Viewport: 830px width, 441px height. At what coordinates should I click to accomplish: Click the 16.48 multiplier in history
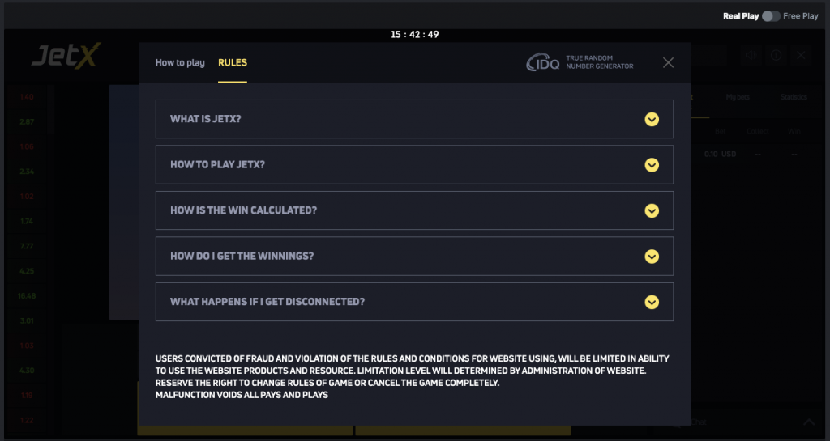[x=27, y=296]
